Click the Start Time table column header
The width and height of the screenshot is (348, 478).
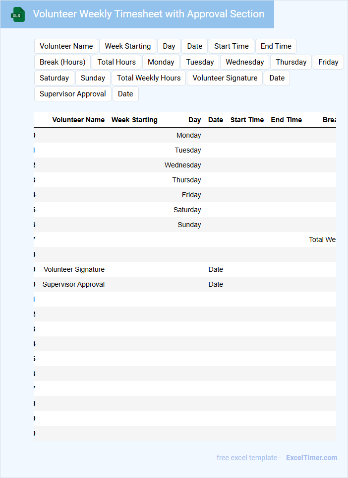pos(247,120)
